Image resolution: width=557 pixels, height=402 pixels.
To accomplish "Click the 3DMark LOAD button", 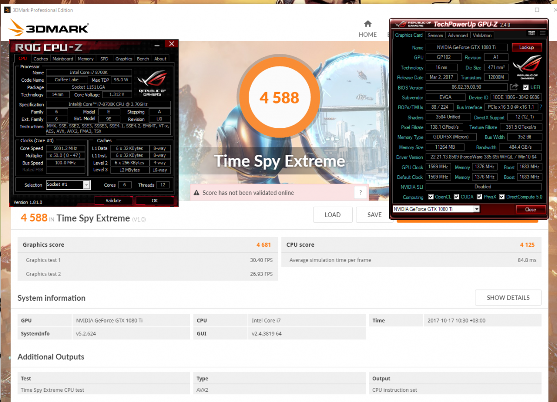I will pyautogui.click(x=332, y=215).
